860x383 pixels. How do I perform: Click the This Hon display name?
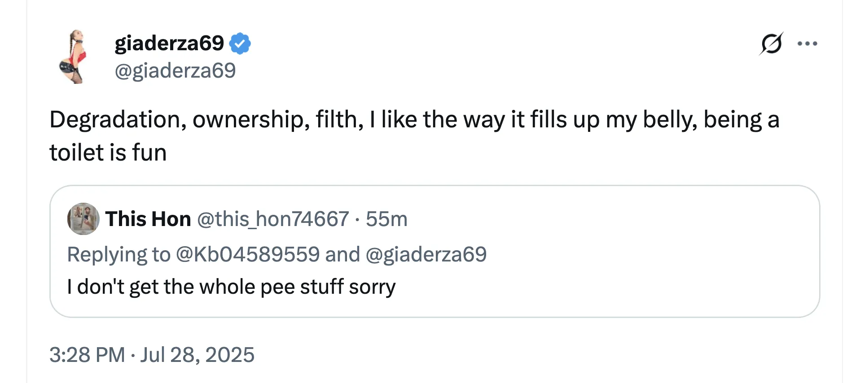pyautogui.click(x=148, y=219)
